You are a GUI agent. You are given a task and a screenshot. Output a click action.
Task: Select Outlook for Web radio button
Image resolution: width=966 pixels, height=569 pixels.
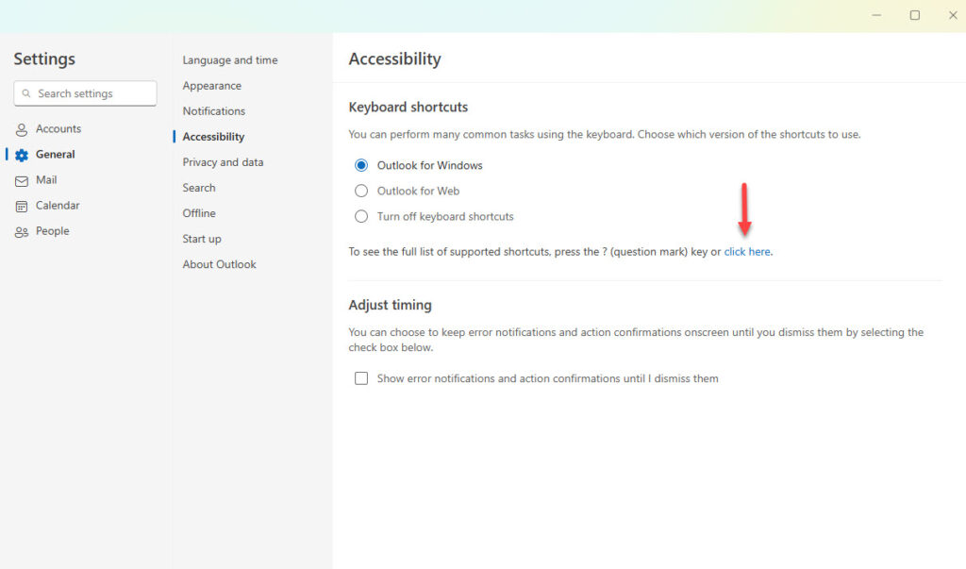[361, 192]
